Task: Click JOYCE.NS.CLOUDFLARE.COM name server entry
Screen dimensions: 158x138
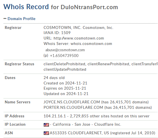Action: (72, 102)
